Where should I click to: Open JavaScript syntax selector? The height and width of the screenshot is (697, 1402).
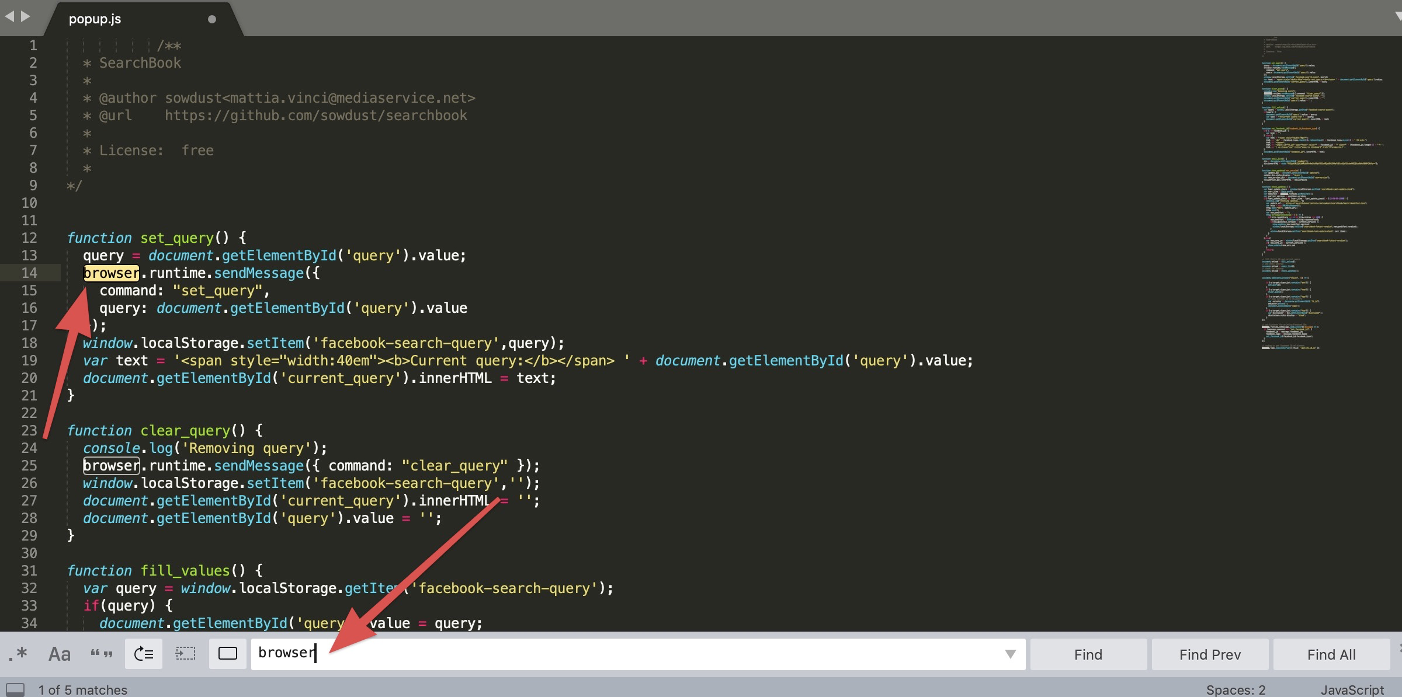tap(1352, 689)
